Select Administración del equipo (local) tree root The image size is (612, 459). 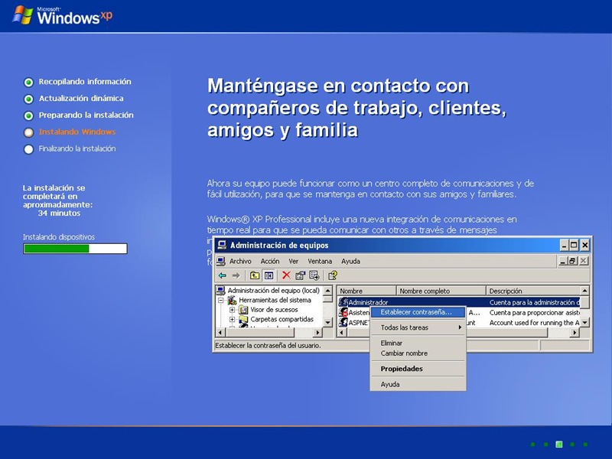[x=273, y=291]
